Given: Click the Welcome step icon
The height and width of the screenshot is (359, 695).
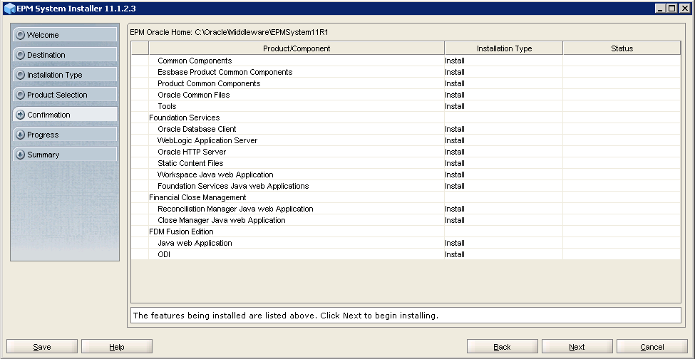Looking at the screenshot, I should [x=20, y=35].
